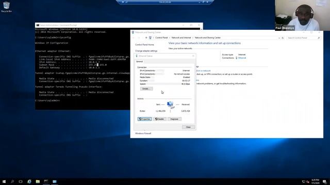The image size is (330, 185).
Task: Click webcam thumbnail of Paul Obalonye
Action: pos(303,15)
